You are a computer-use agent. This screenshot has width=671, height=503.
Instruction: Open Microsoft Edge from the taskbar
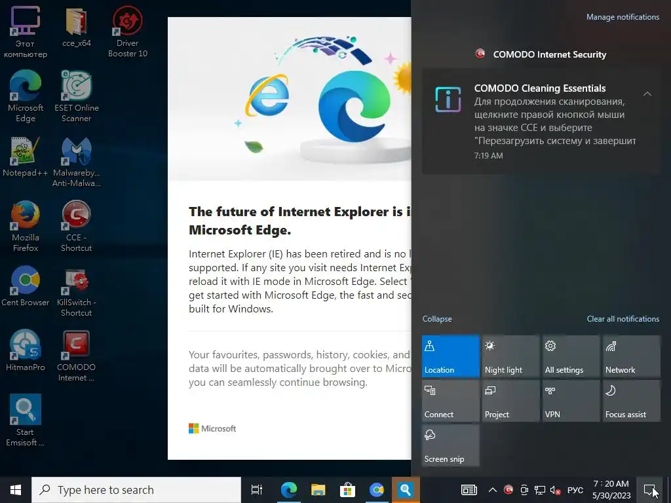click(x=289, y=490)
